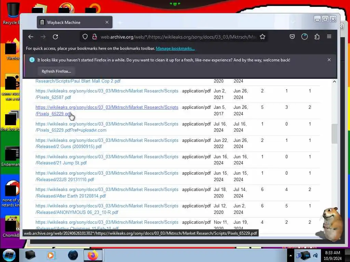Select the ChomikBox desktop icon
Image resolution: width=350 pixels, height=262 pixels.
click(x=11, y=227)
